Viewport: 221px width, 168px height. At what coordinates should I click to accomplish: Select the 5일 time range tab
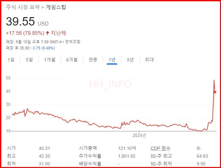(x=29, y=60)
